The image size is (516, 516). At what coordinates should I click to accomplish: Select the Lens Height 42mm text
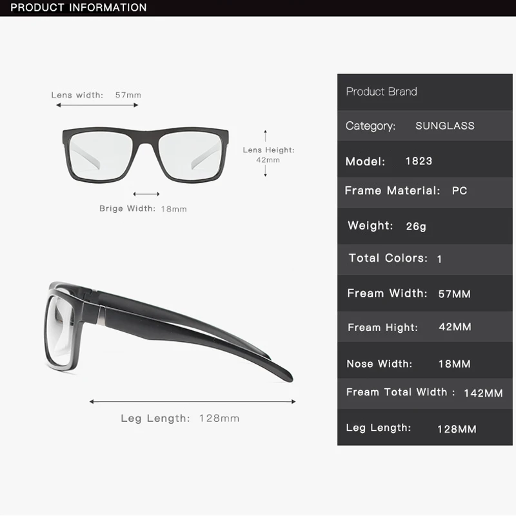tap(268, 155)
